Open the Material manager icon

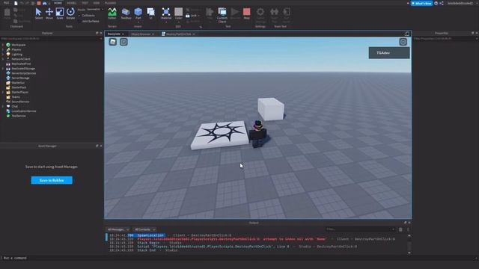(x=166, y=13)
